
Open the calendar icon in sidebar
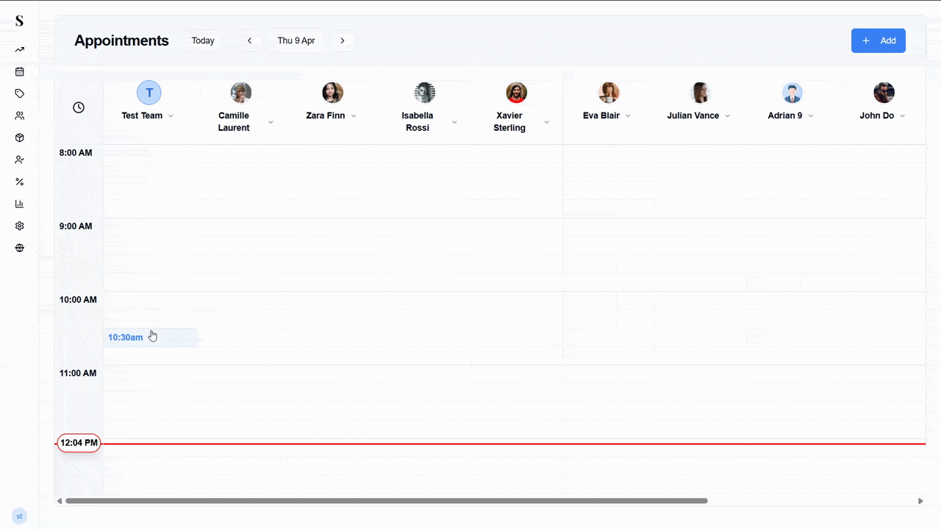click(20, 72)
